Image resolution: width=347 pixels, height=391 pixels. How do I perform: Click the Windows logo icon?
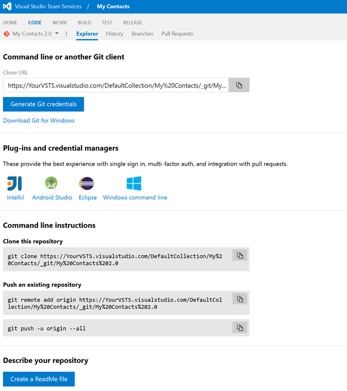(x=134, y=183)
